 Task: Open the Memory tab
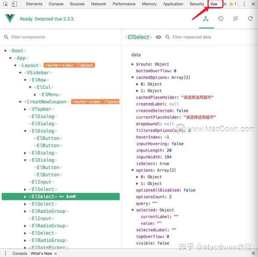[149, 4]
